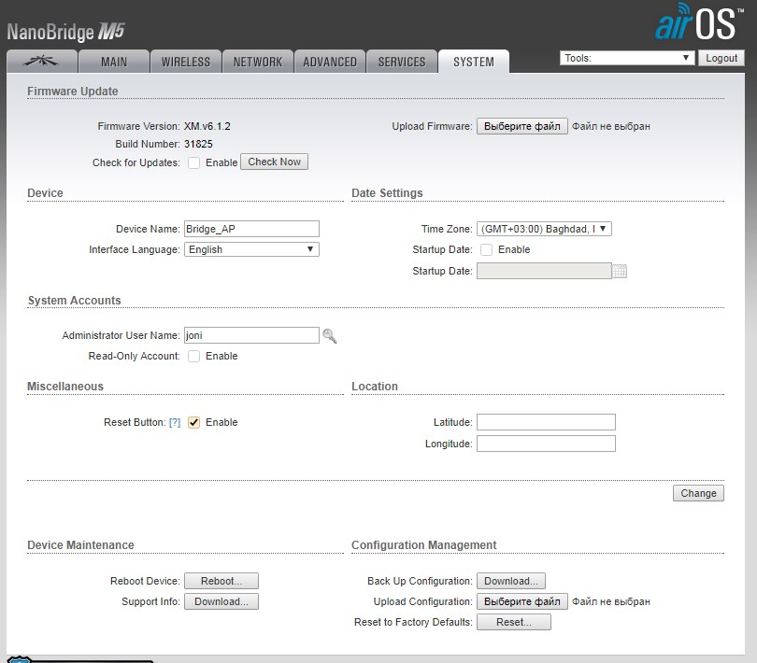Open the NETWORK tab

(x=258, y=62)
